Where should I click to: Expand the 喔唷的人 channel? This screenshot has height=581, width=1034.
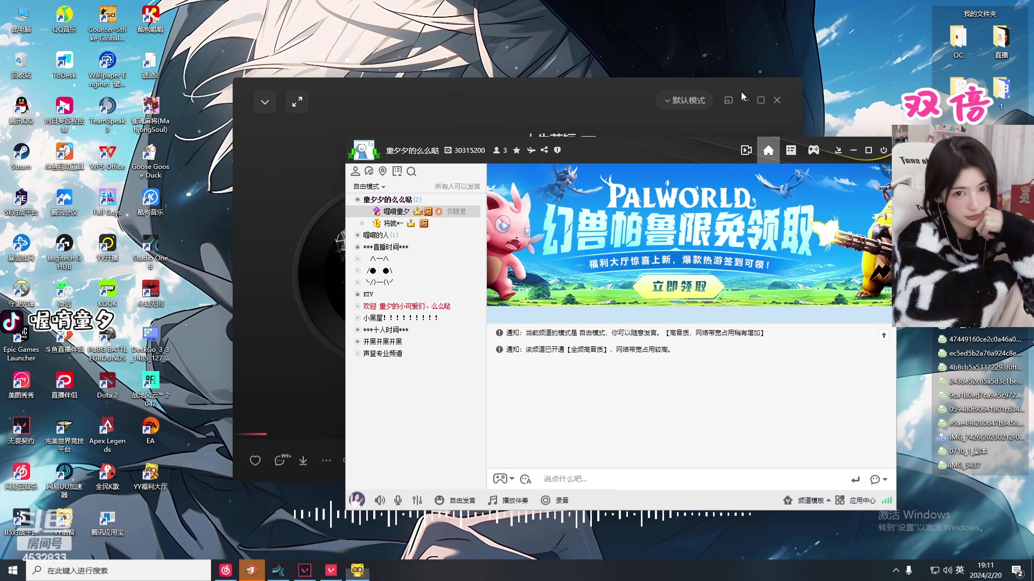click(x=358, y=235)
